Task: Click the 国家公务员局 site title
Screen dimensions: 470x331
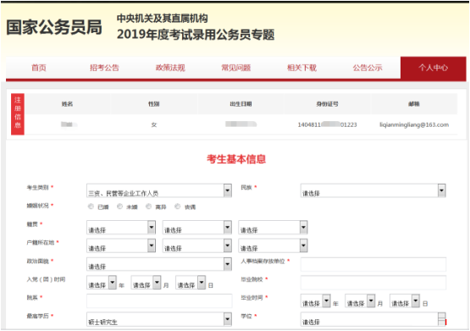Action: click(54, 27)
